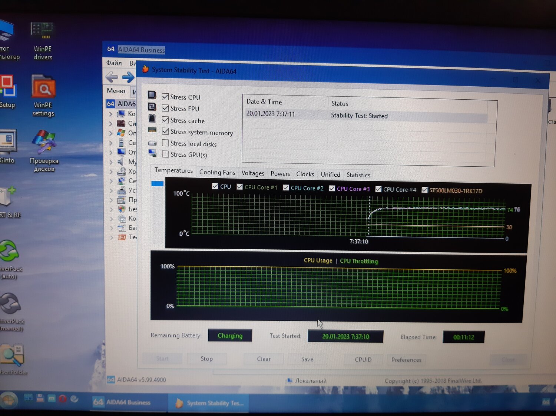Expand the Баз tree node
The width and height of the screenshot is (556, 416).
coord(111,228)
